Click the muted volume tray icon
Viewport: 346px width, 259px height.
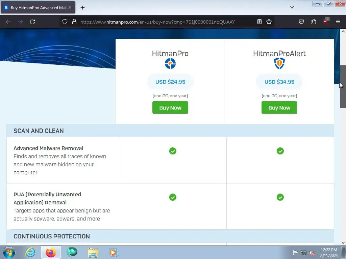(x=312, y=253)
